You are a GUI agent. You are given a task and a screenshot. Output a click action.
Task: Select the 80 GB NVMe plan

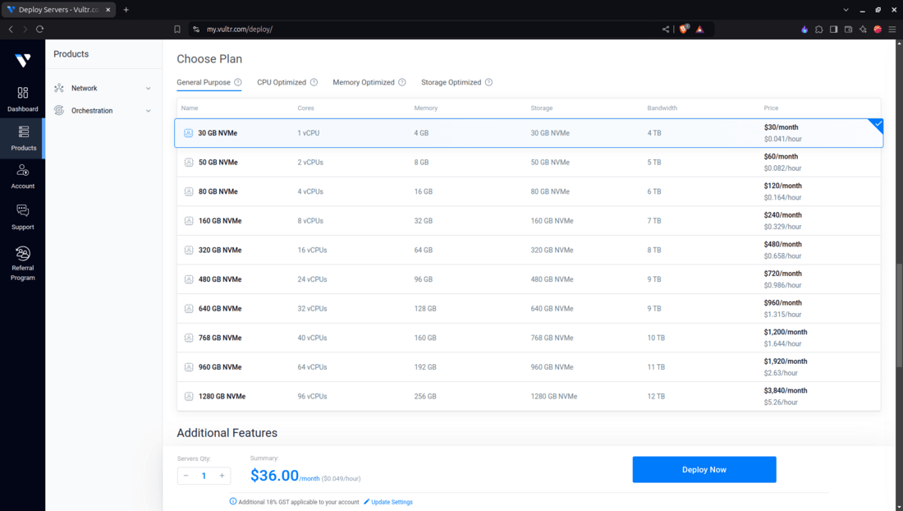point(529,191)
